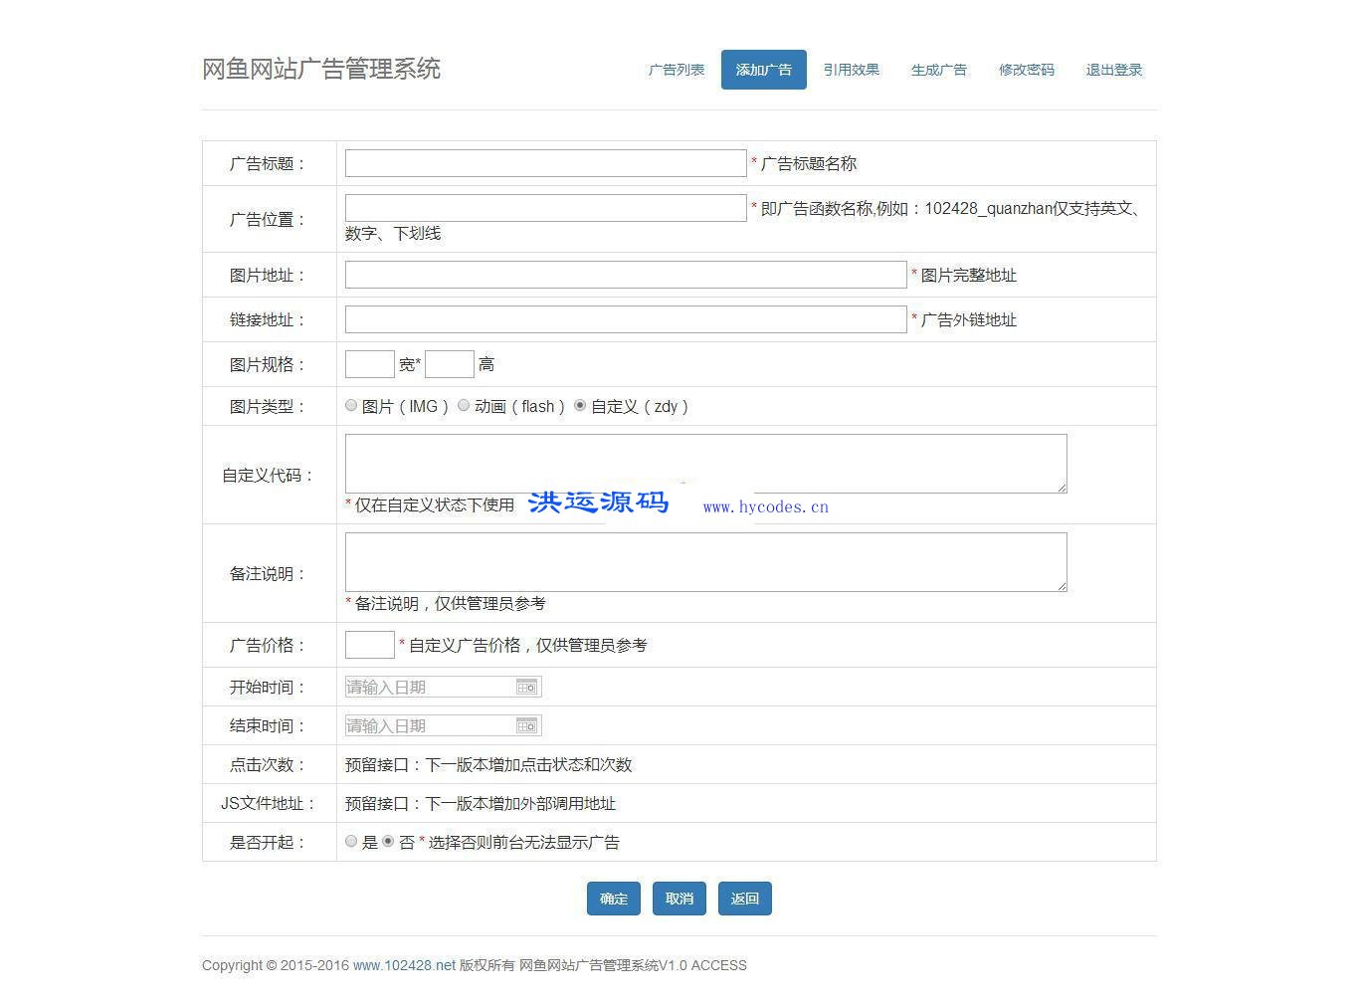Click the 确定 submit button

(x=614, y=899)
